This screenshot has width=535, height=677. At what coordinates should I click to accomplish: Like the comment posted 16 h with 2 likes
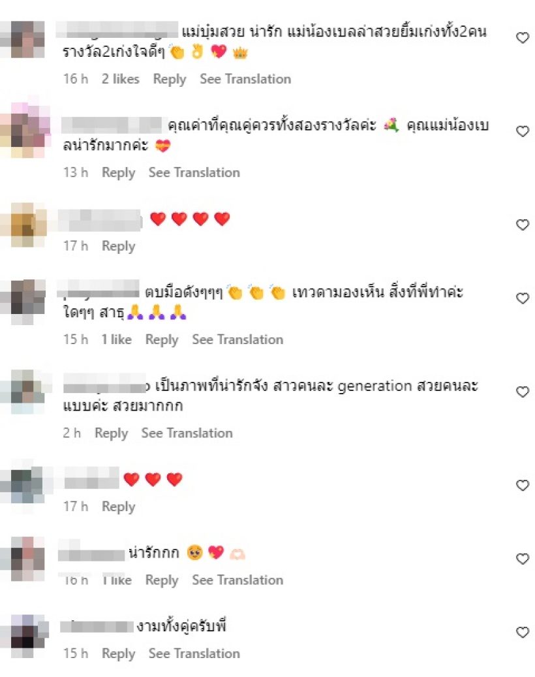(523, 38)
